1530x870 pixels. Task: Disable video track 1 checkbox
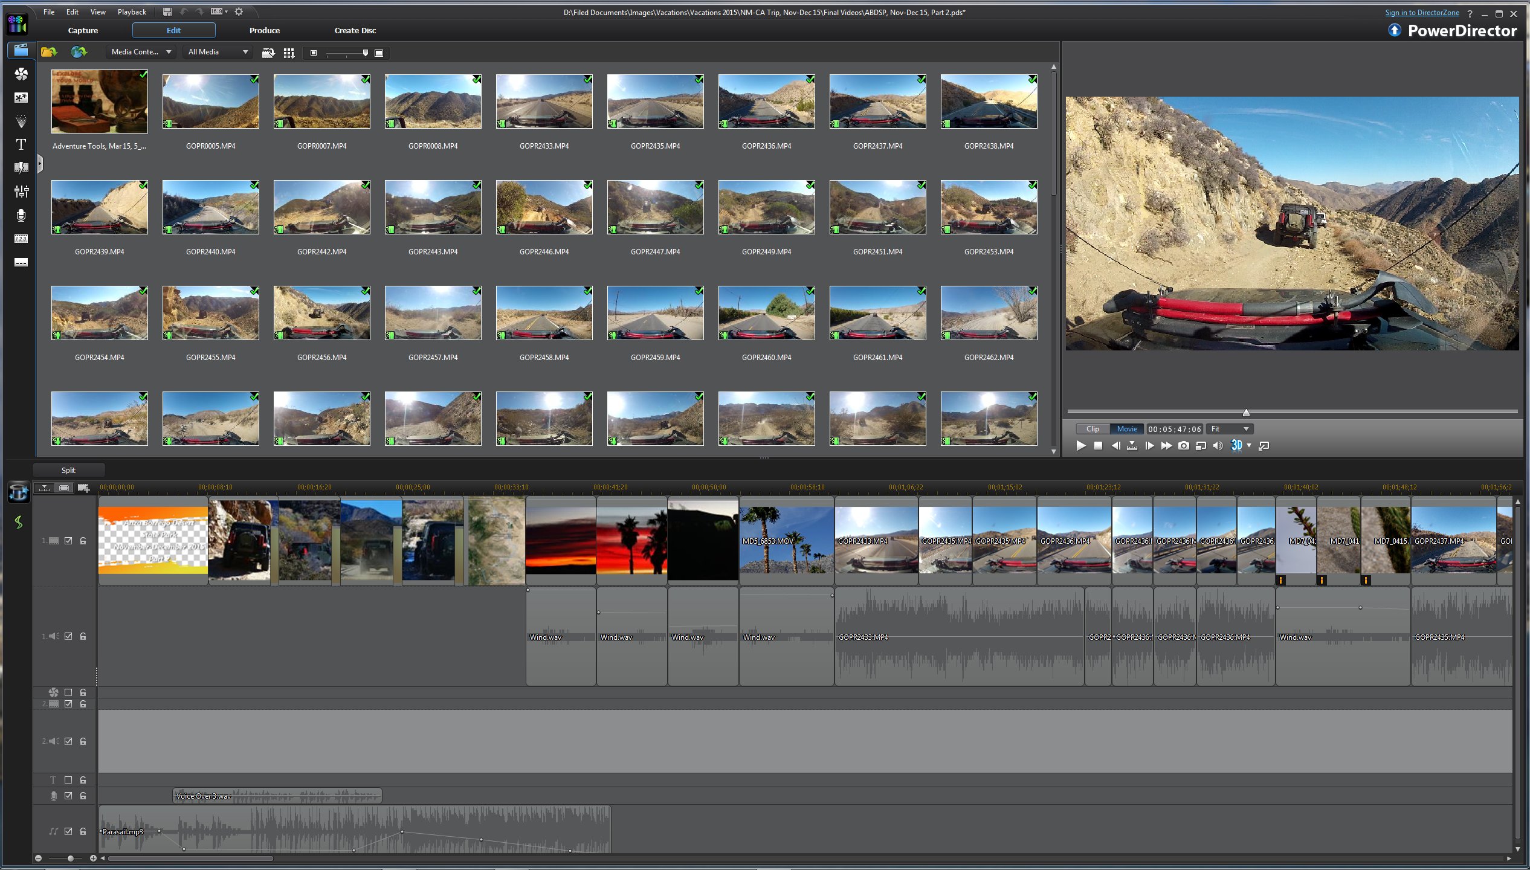pyautogui.click(x=68, y=541)
